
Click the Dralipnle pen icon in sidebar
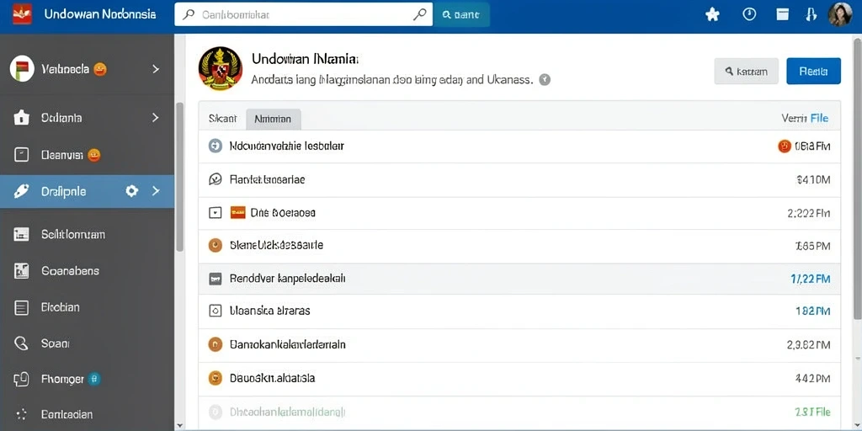click(21, 191)
